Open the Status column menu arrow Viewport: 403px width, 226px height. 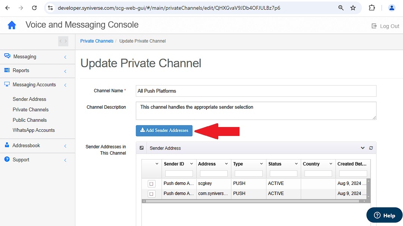(296, 164)
